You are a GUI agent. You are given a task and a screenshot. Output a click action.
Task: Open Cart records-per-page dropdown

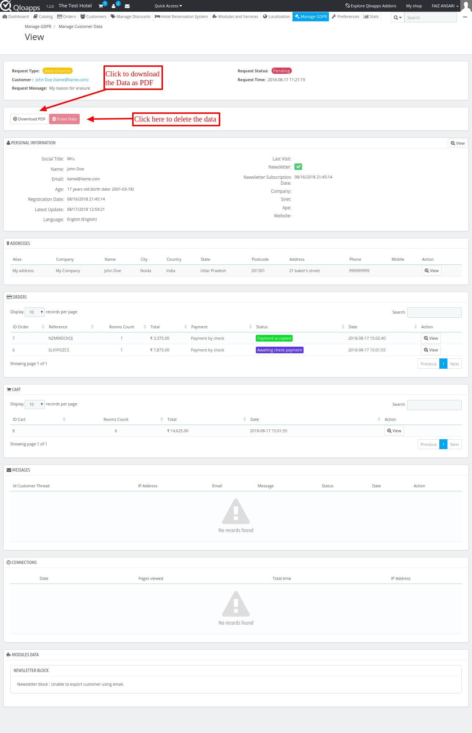pos(35,404)
